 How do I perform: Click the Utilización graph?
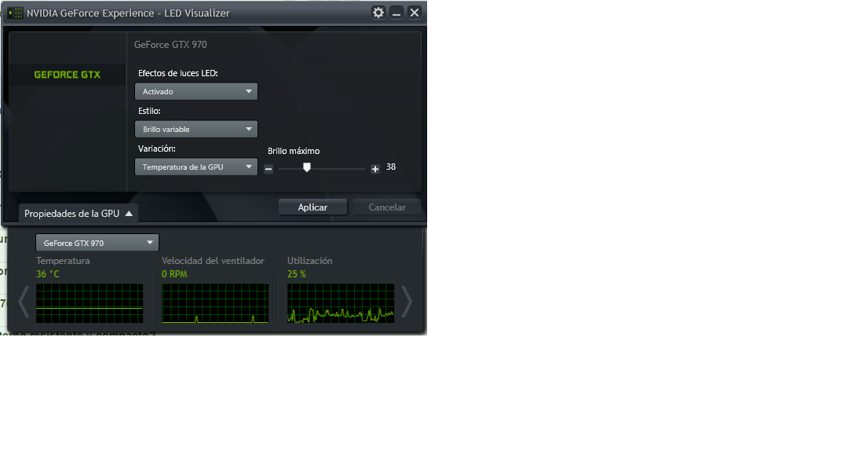pyautogui.click(x=341, y=303)
